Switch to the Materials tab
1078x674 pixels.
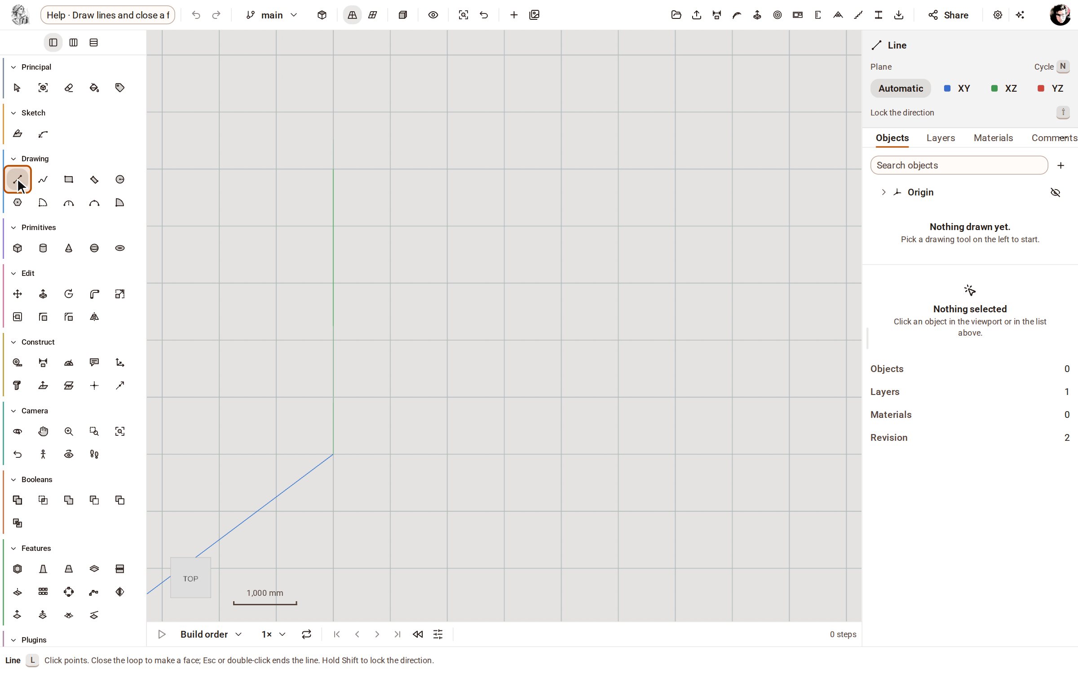click(x=993, y=138)
